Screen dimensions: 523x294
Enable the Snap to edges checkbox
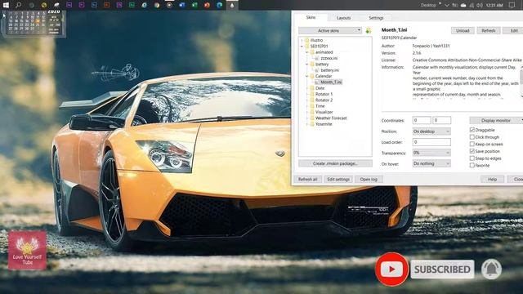click(x=472, y=158)
